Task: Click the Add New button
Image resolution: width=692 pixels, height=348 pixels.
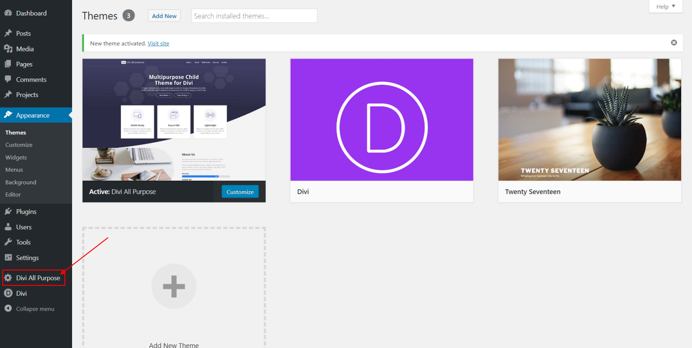Action: tap(164, 16)
